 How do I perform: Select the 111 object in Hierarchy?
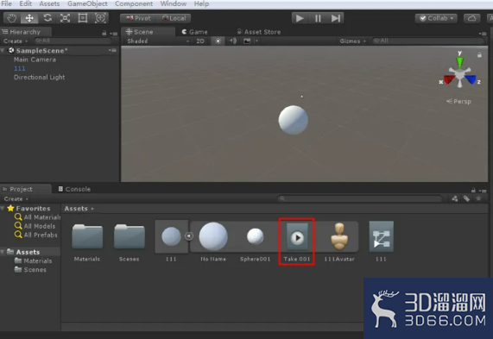pyautogui.click(x=20, y=68)
